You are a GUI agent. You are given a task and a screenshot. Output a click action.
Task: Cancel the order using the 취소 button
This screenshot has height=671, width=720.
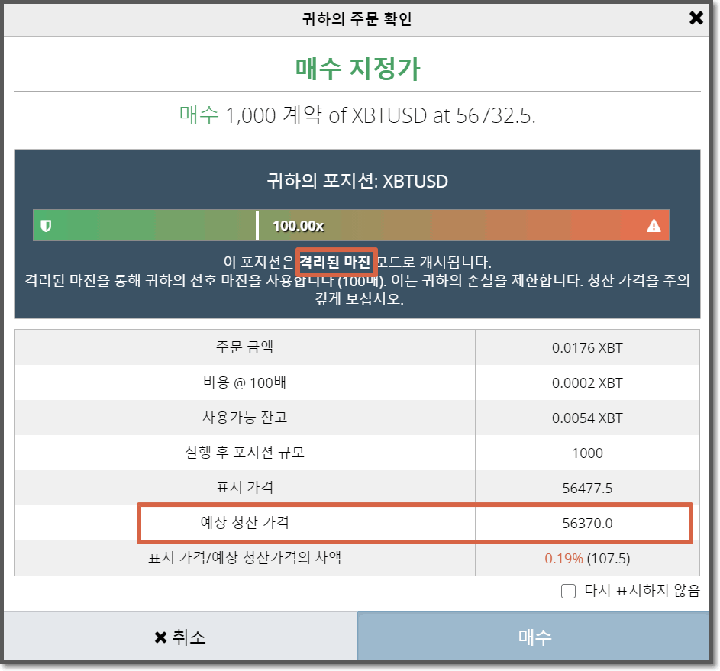(x=179, y=636)
